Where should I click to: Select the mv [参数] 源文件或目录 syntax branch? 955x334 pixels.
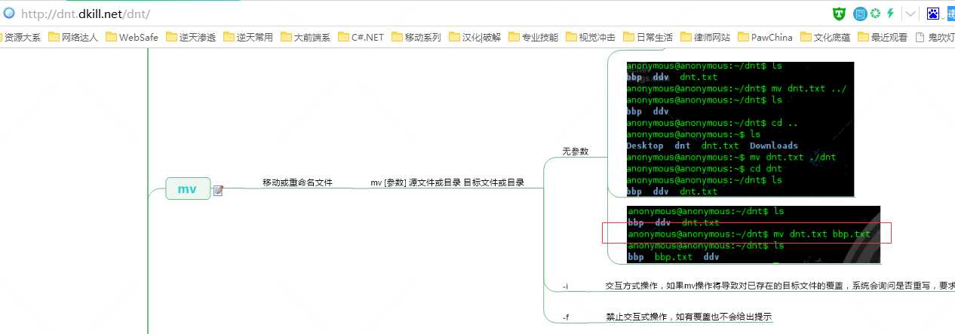[447, 182]
